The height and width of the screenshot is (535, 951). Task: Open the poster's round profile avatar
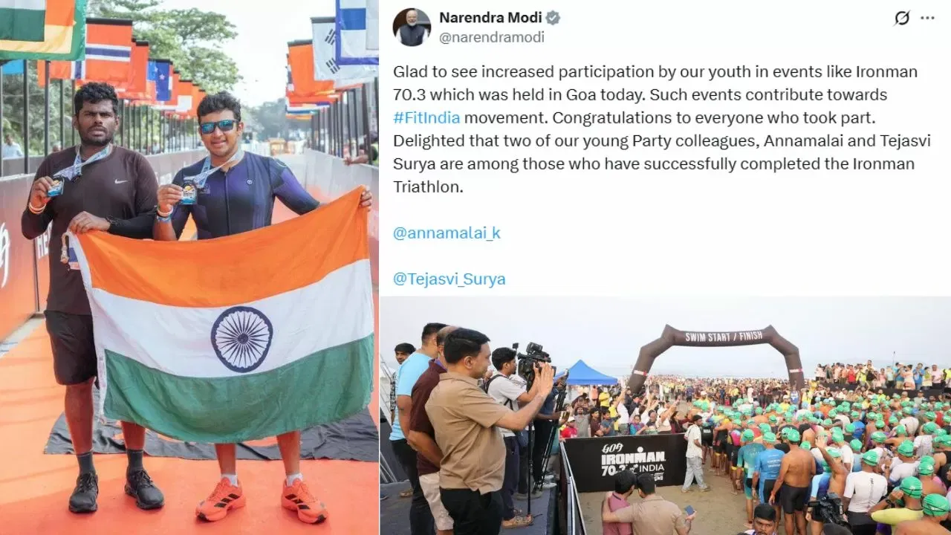(x=412, y=27)
